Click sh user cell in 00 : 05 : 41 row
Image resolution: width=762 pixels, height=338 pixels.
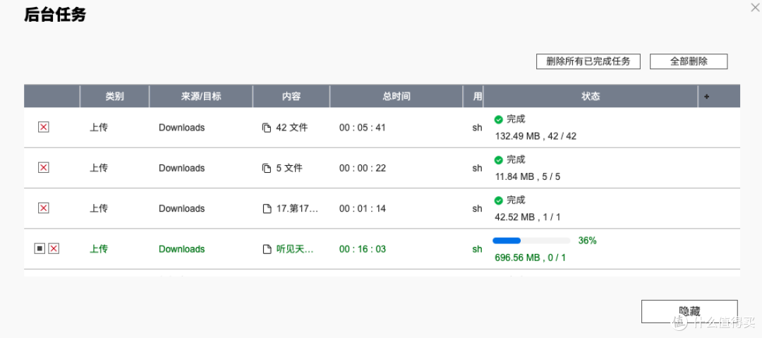[x=477, y=128]
